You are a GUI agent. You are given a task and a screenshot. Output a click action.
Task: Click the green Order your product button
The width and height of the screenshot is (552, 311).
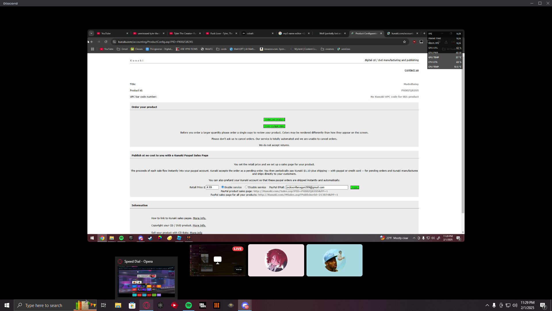[274, 120]
